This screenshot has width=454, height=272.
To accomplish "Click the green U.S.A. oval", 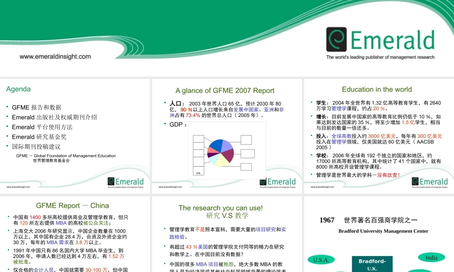I will pos(321,260).
